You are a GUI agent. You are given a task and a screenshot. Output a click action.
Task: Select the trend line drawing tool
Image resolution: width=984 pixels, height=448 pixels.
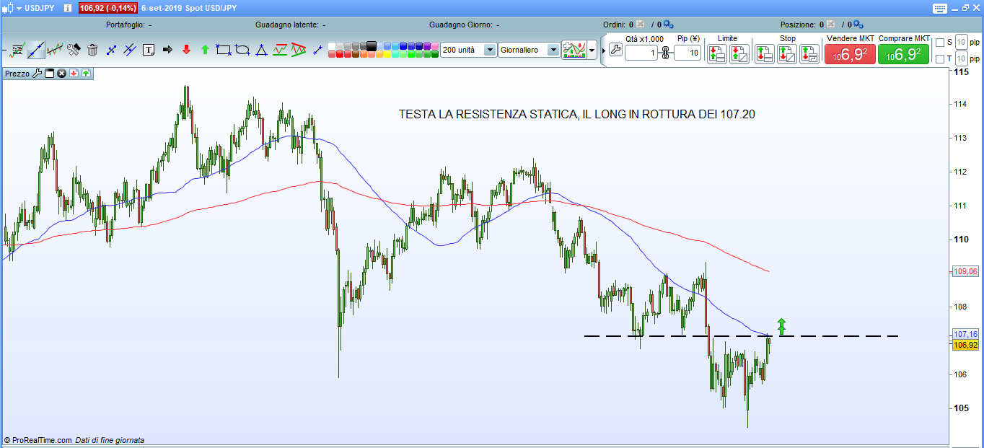pos(35,50)
